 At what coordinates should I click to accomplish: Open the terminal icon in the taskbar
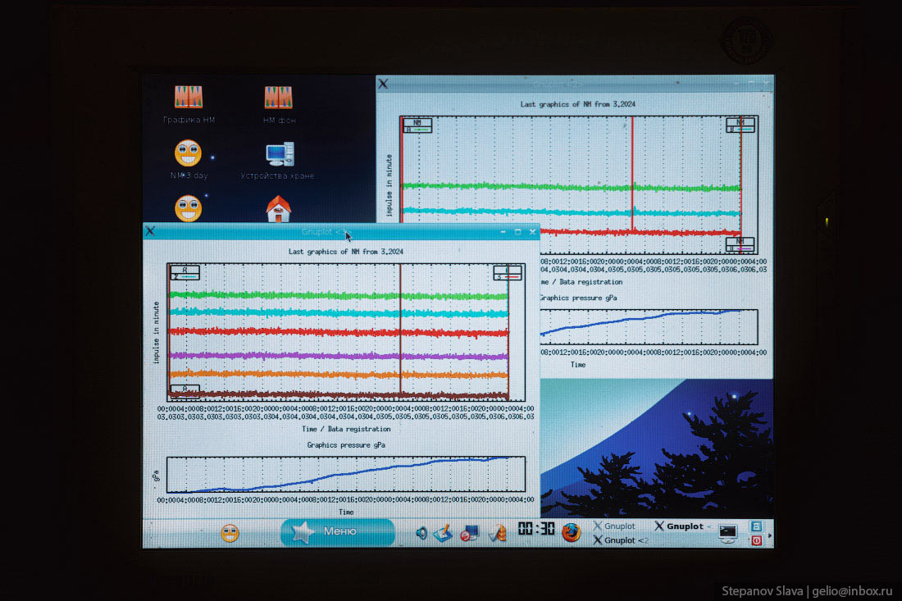click(727, 532)
